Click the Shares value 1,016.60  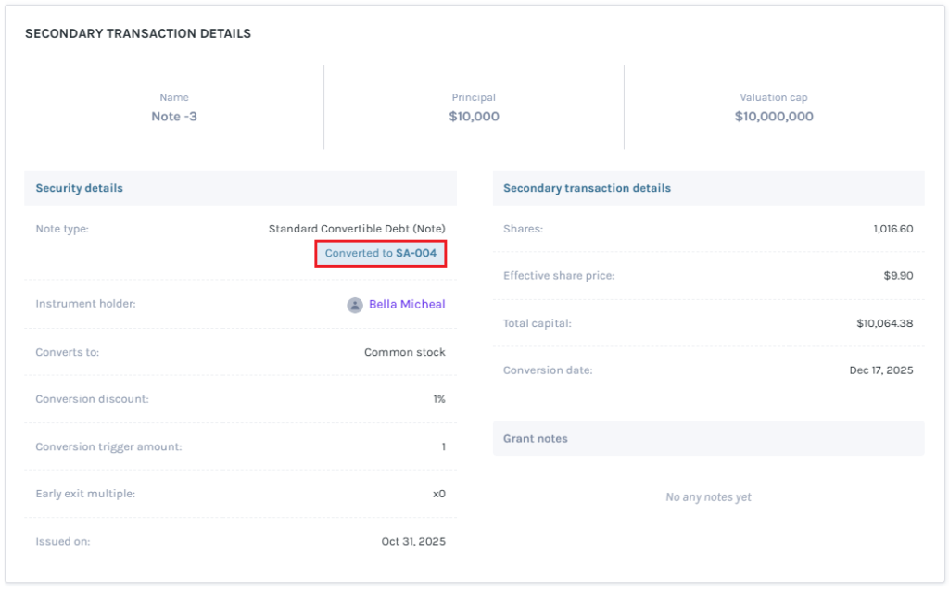(x=892, y=228)
